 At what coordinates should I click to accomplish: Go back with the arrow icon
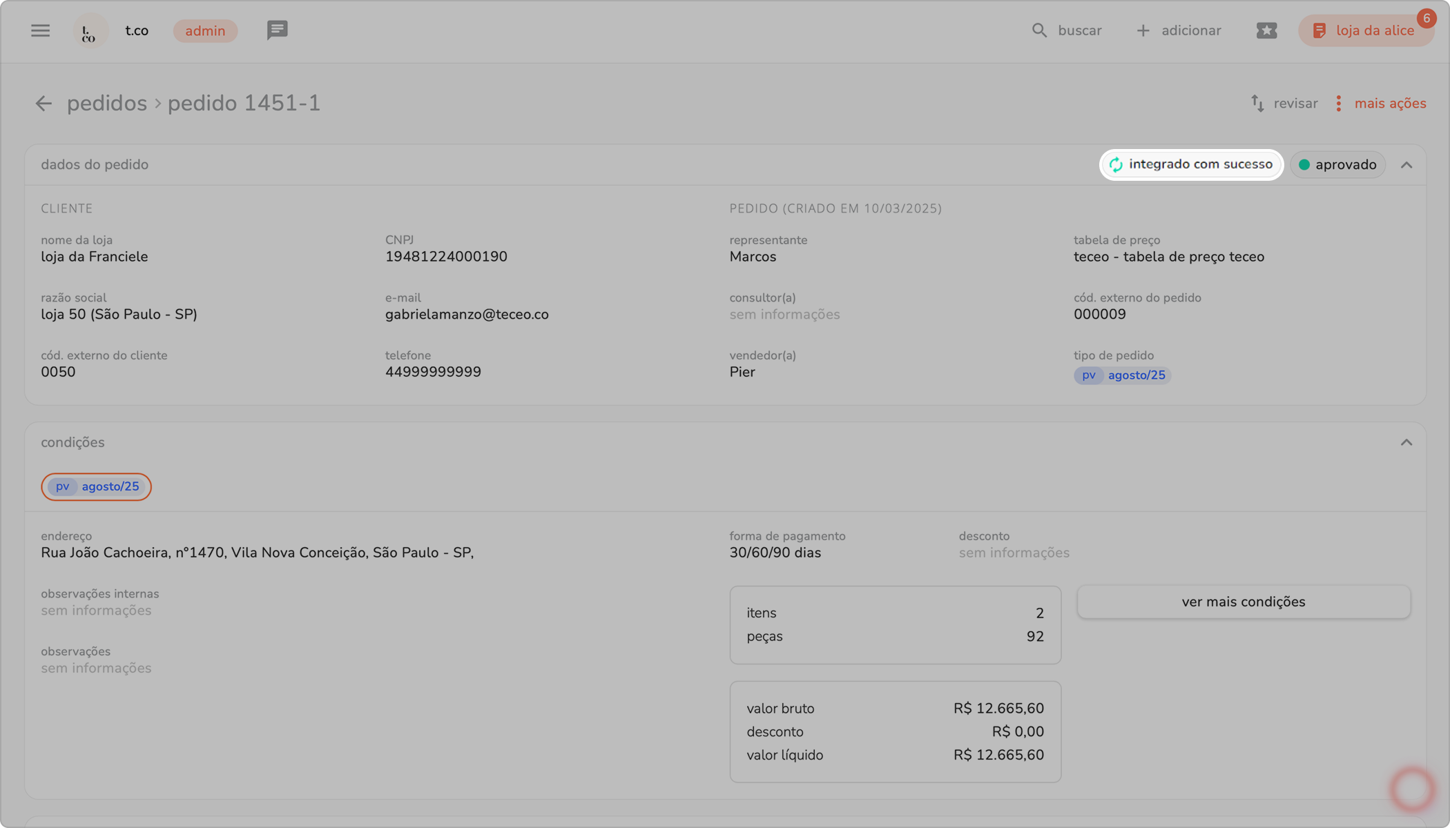43,103
